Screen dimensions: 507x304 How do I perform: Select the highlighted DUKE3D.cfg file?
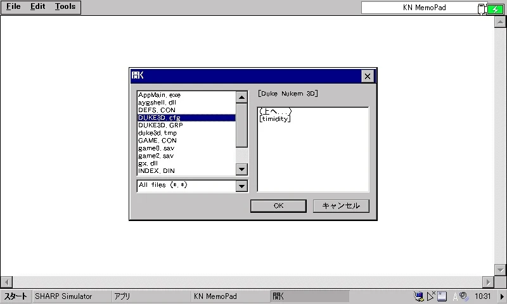click(186, 118)
